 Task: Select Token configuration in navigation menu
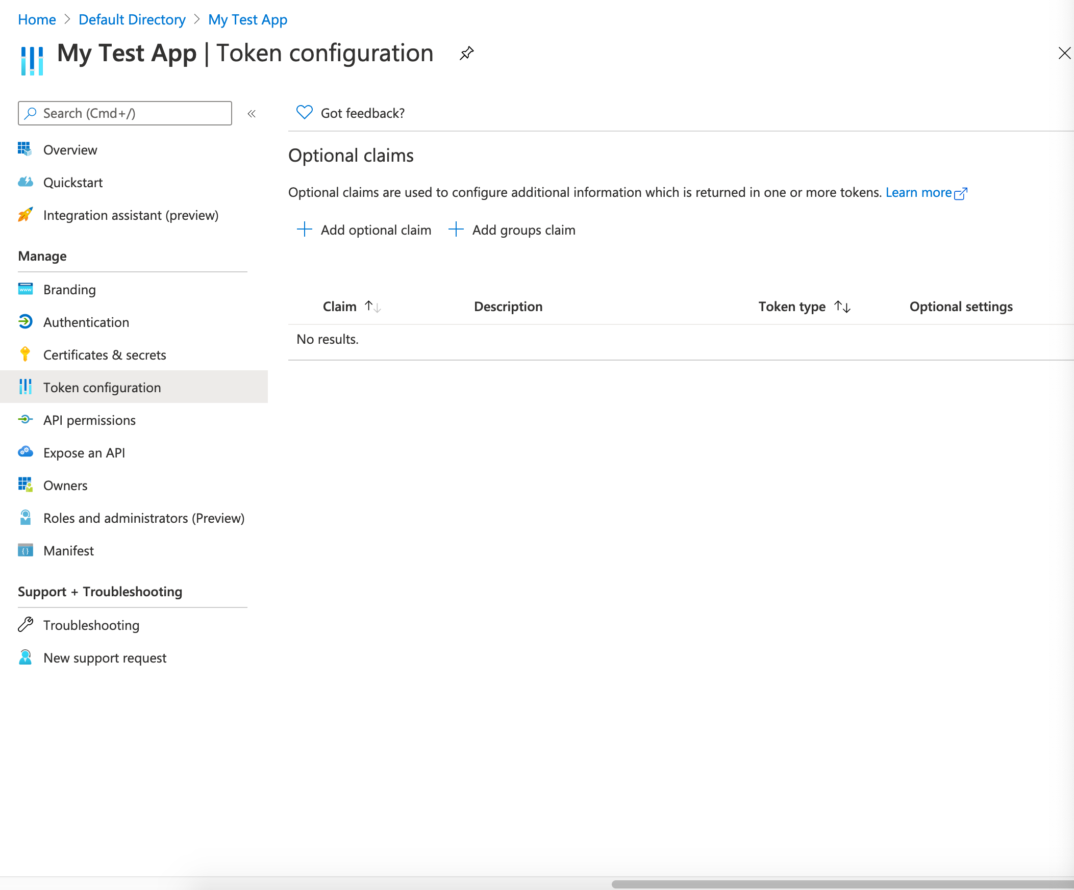point(102,387)
